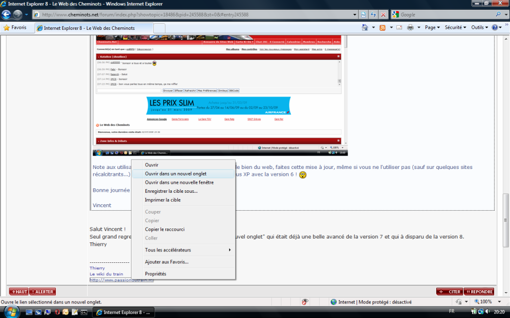510x318 pixels.
Task: Click the volume speaker tray icon
Action: [x=487, y=312]
